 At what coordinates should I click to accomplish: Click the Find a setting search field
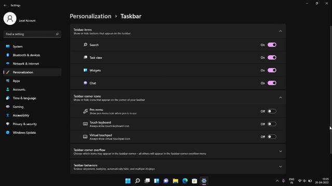[x=32, y=34]
